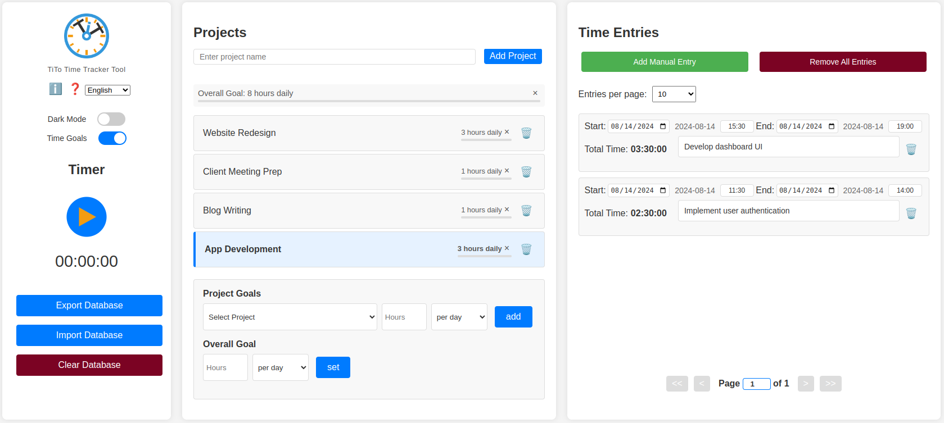
Task: Open help via red question mark
Action: click(x=75, y=89)
